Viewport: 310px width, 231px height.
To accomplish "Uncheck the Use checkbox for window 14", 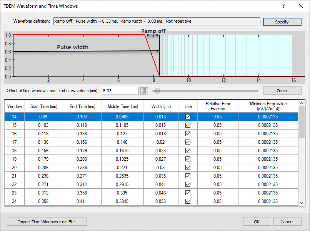I will (x=188, y=117).
